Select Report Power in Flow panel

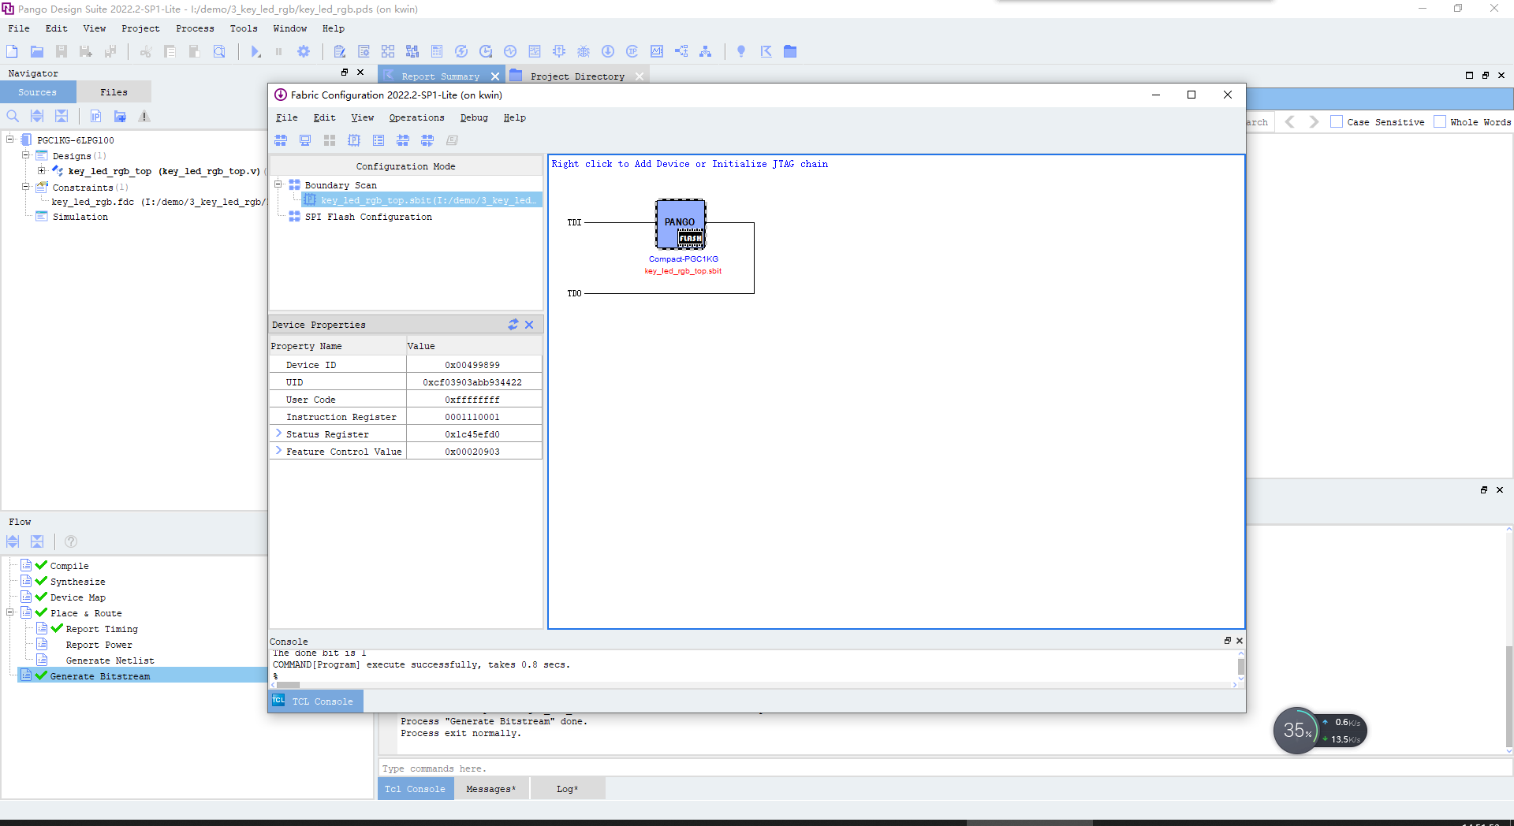(x=99, y=645)
